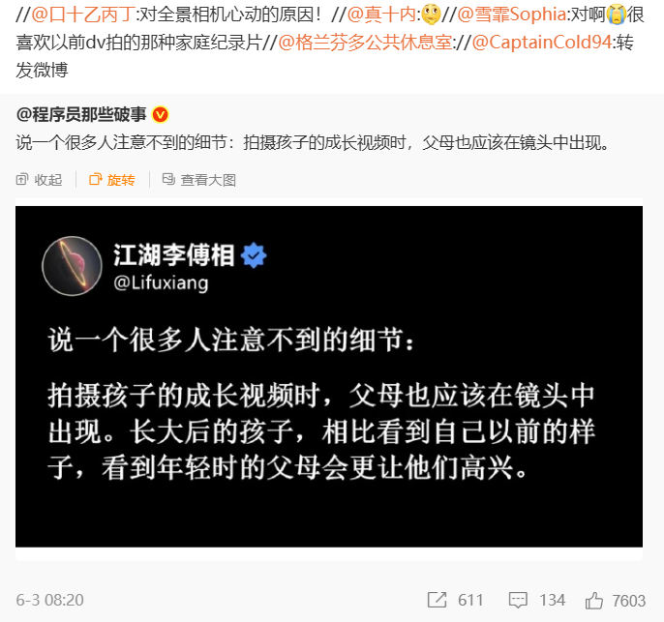Open profile @真十内
This screenshot has width=664, height=622.
coord(381,15)
